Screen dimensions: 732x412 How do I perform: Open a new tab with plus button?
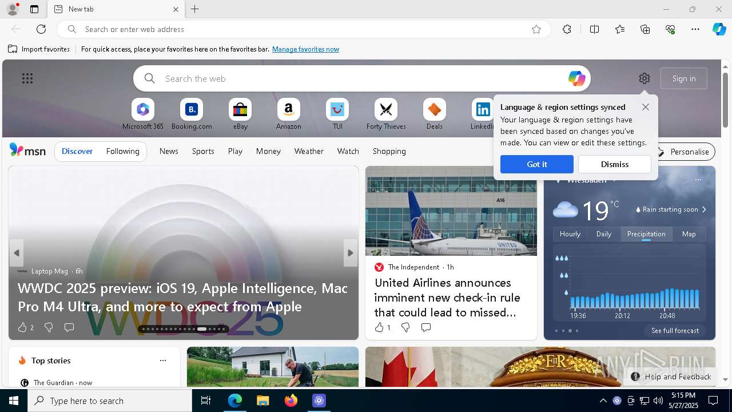click(195, 9)
